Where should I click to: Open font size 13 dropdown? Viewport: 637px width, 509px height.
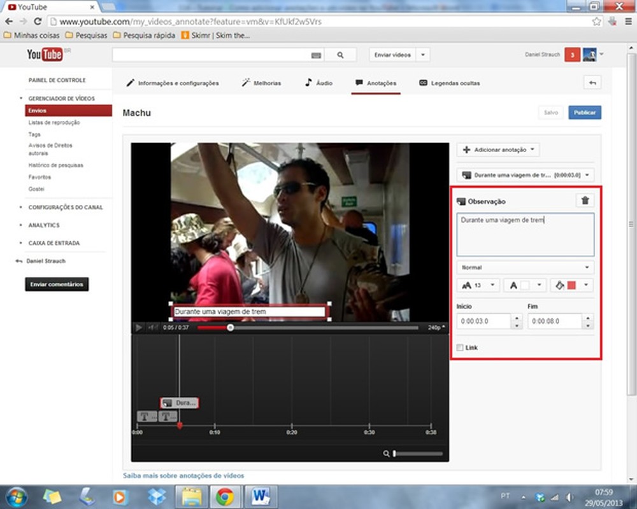coord(478,285)
